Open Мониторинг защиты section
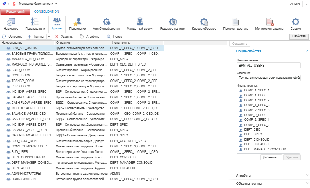Image resolution: width=310 pixels, height=188 pixels. (x=269, y=24)
